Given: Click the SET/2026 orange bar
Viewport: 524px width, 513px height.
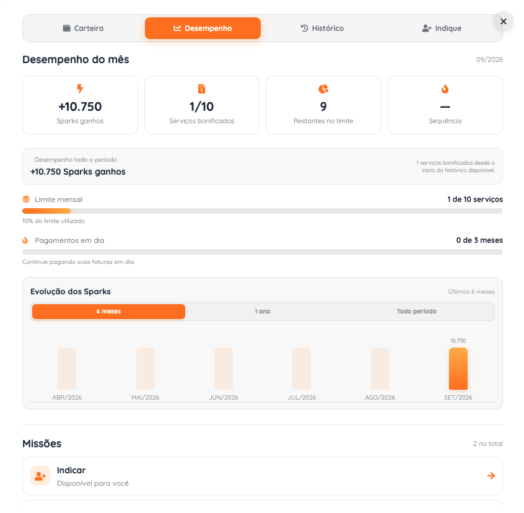Looking at the screenshot, I should click(x=458, y=369).
